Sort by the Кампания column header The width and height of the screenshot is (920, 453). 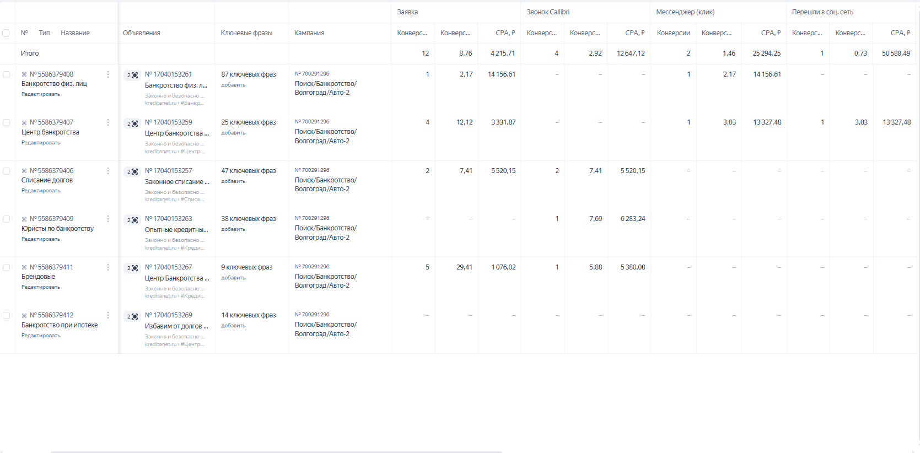click(309, 33)
